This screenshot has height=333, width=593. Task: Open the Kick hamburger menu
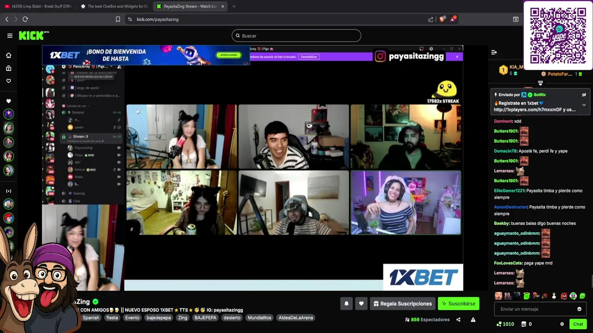[10, 36]
